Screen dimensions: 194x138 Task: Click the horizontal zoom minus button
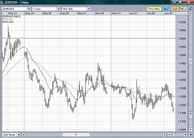pyautogui.click(x=169, y=135)
